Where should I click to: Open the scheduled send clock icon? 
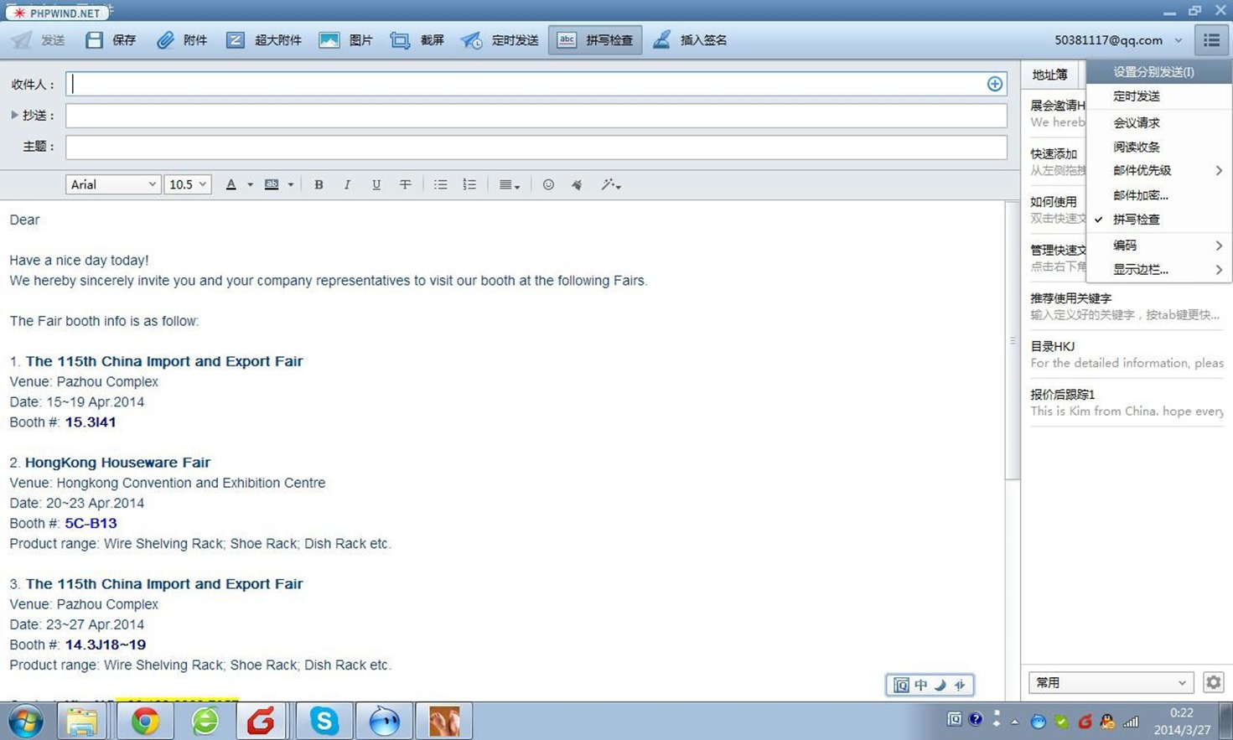tap(472, 40)
